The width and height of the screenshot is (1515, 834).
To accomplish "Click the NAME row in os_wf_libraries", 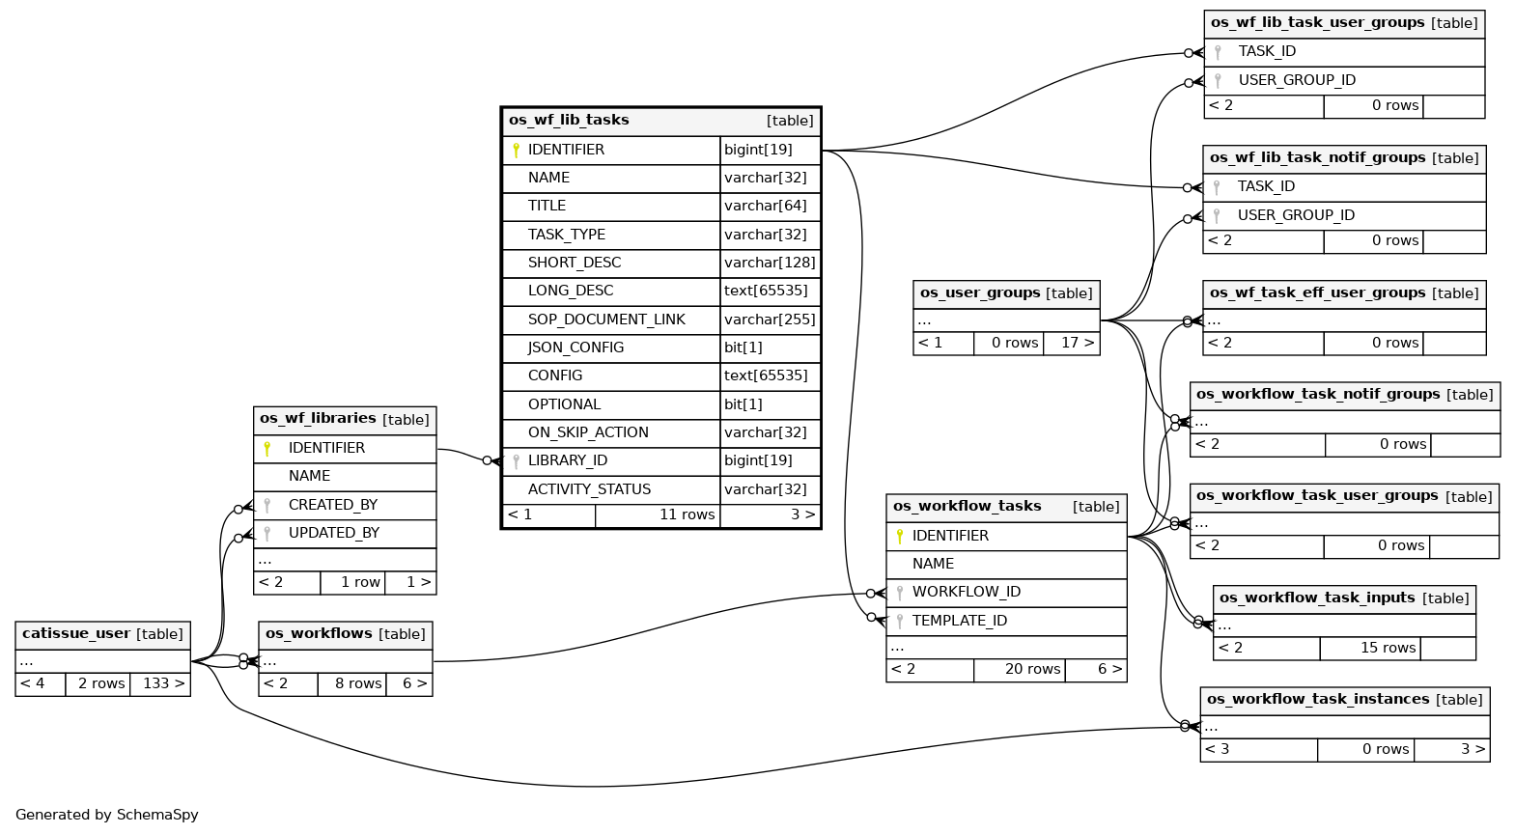I will click(x=346, y=477).
